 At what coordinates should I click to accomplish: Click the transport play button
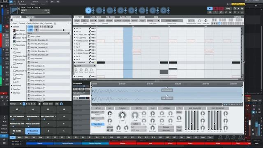210,8
